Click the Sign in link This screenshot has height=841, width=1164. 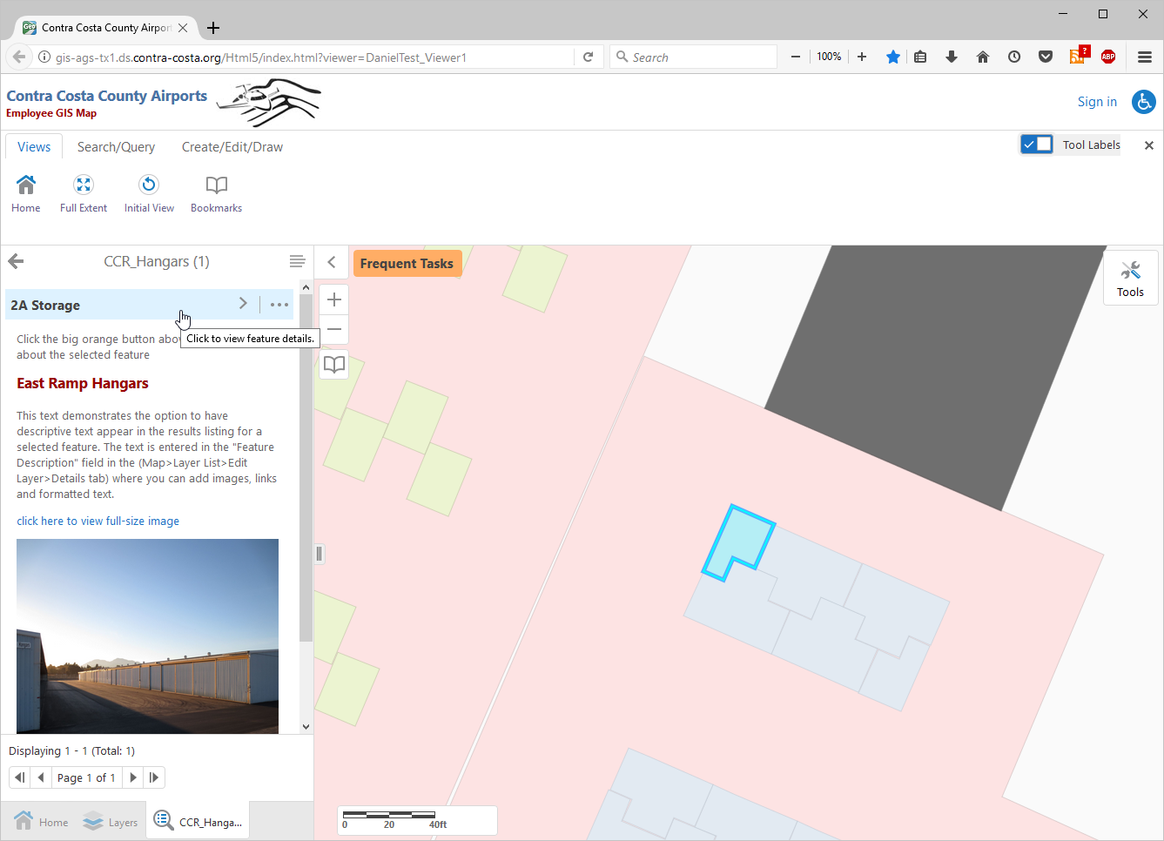(1097, 102)
